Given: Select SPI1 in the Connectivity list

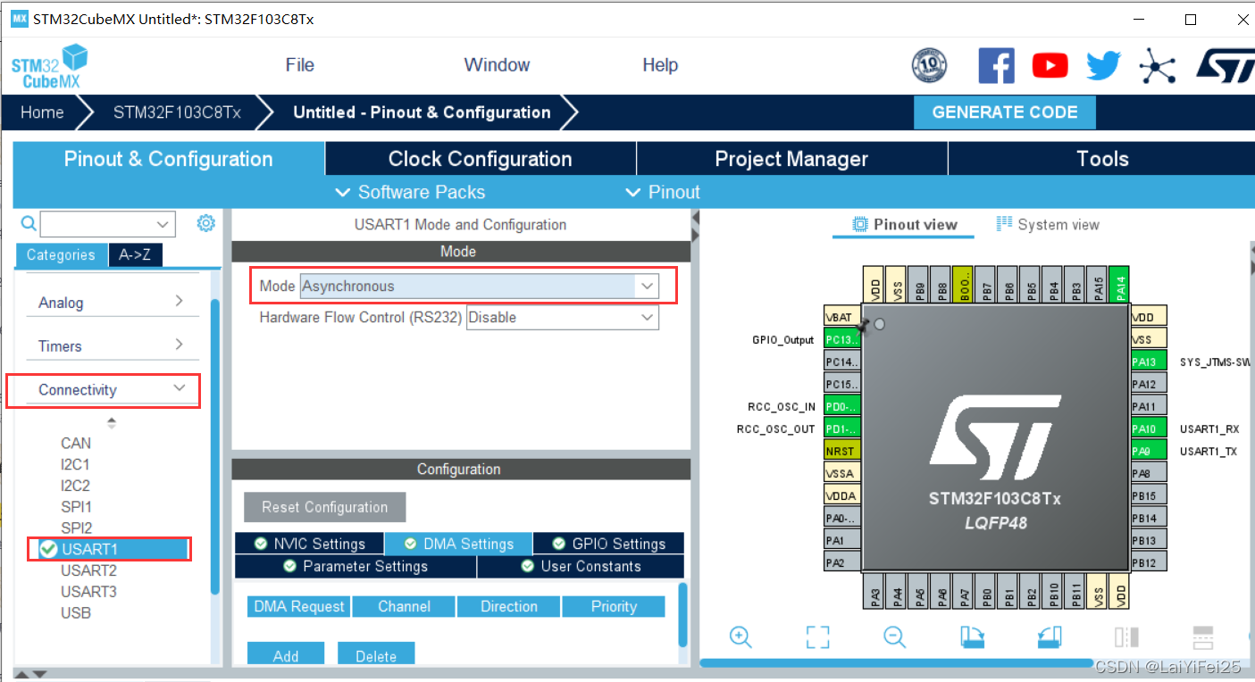Looking at the screenshot, I should point(76,507).
